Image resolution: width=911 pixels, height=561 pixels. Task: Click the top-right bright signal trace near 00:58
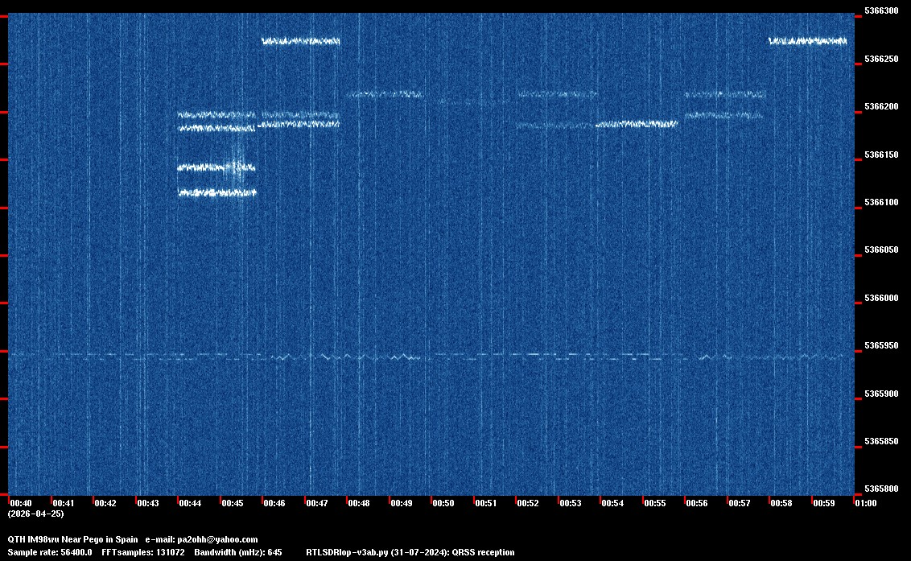click(x=807, y=41)
